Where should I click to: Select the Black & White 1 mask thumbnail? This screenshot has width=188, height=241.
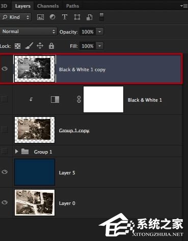coord(103,99)
